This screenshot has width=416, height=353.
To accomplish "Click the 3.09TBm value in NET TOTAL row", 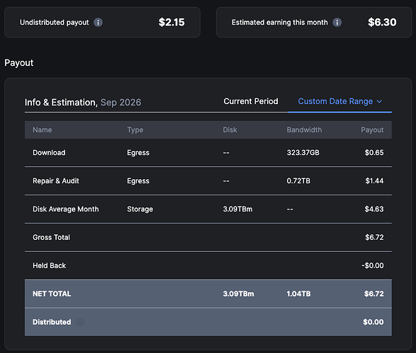I will (x=238, y=294).
